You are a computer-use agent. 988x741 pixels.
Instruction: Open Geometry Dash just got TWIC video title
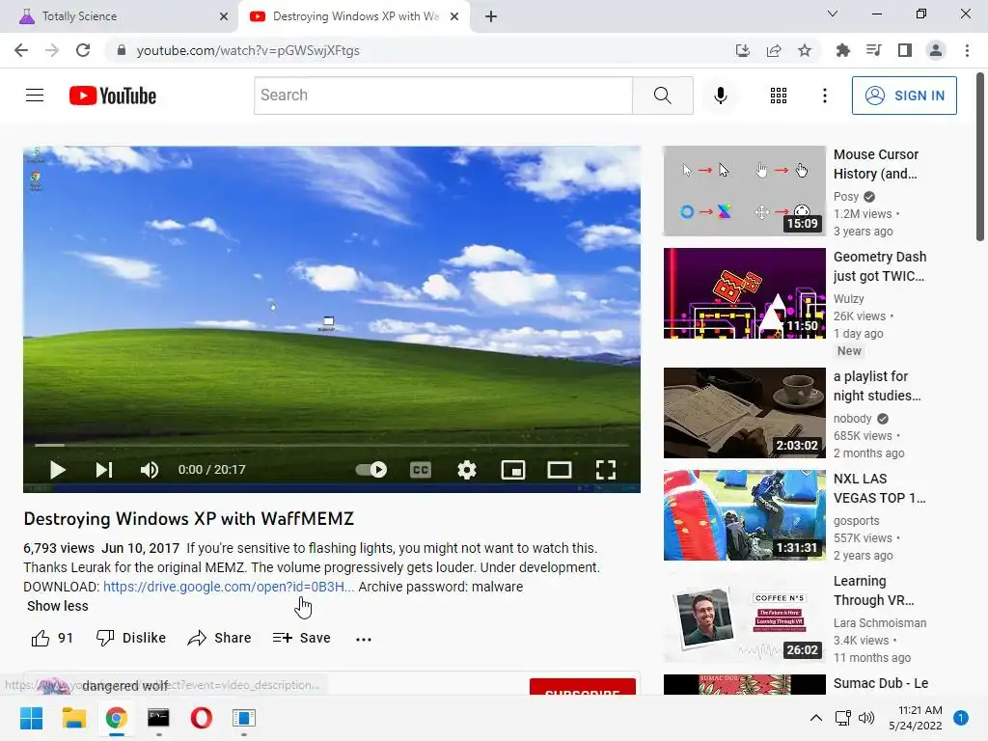point(880,266)
